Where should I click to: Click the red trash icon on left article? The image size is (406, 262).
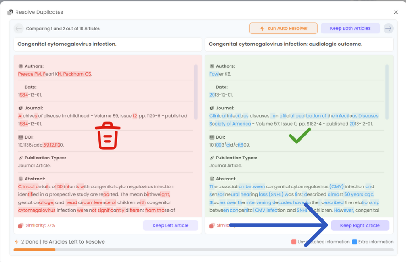[108, 136]
